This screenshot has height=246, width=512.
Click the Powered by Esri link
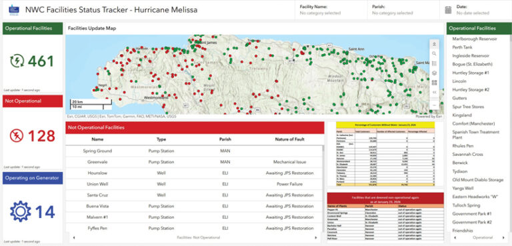click(x=429, y=116)
